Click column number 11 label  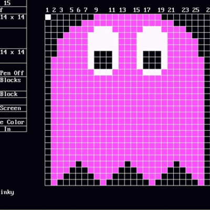[112, 10]
